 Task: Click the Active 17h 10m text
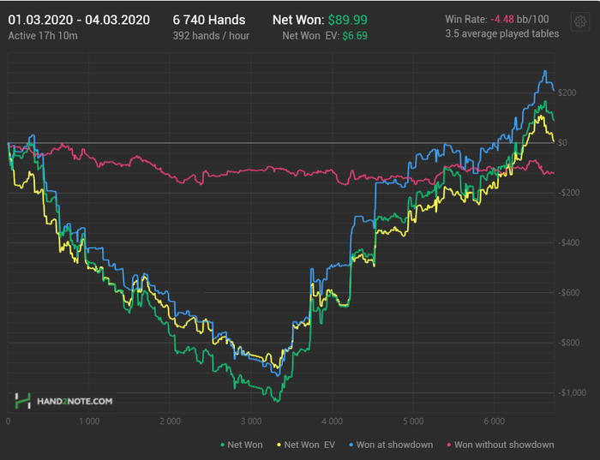(x=43, y=36)
